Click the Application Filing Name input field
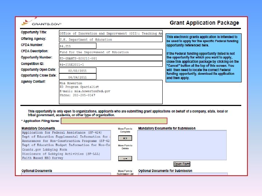 [x=114, y=121]
